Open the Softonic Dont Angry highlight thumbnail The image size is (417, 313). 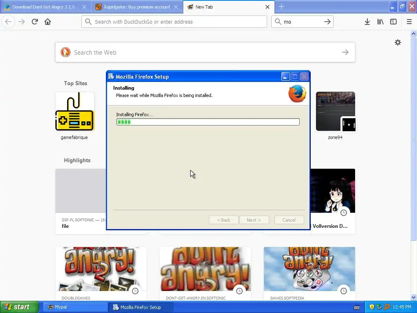[x=205, y=269]
